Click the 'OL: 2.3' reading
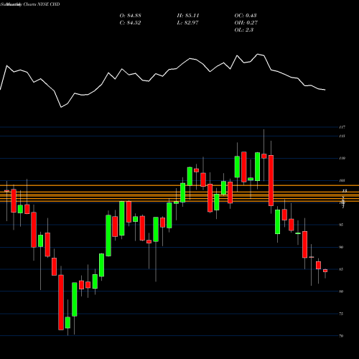The image size is (359, 359). point(243,30)
